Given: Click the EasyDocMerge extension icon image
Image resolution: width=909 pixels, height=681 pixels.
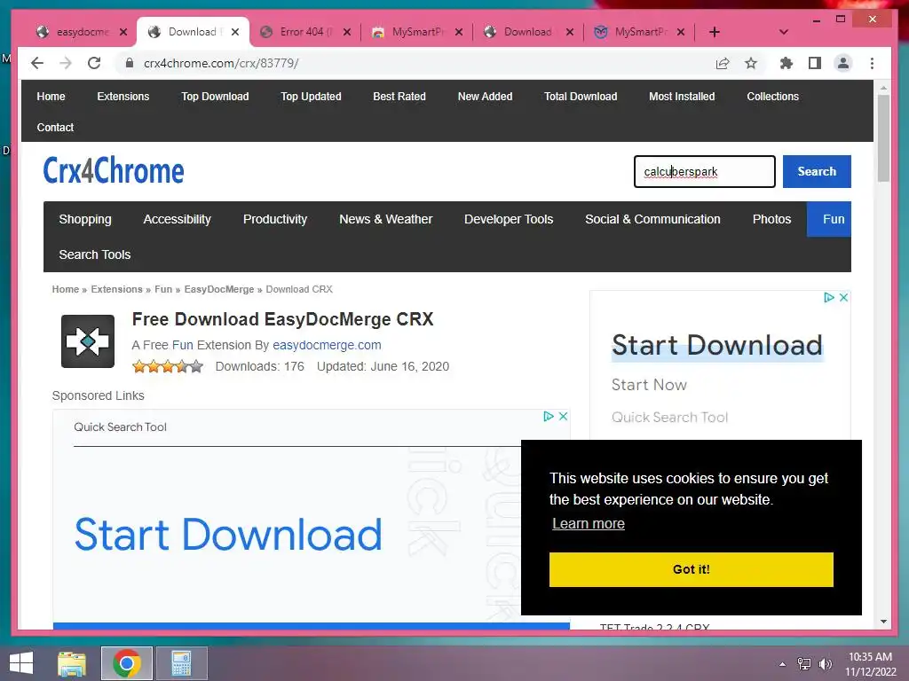Looking at the screenshot, I should pyautogui.click(x=88, y=341).
